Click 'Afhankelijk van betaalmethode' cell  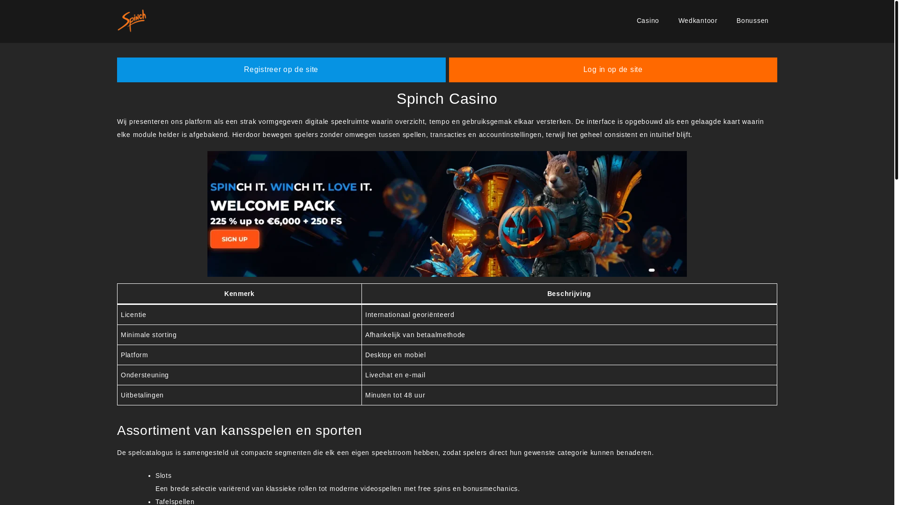pos(569,335)
